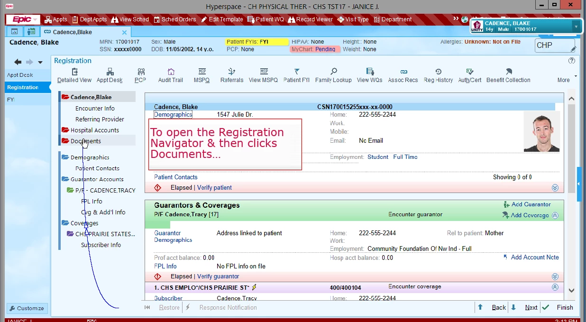This screenshot has width=586, height=322.
Task: Open Sched Orders in the top toolbar
Action: pyautogui.click(x=174, y=19)
